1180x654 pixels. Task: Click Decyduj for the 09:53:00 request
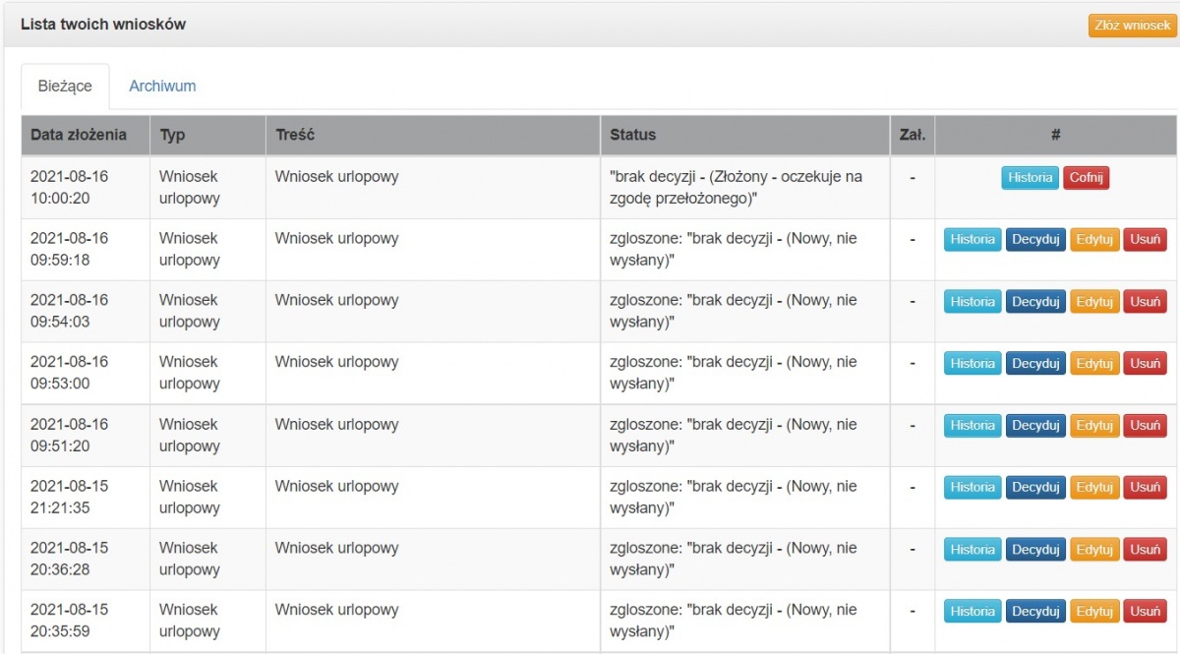pos(1035,363)
